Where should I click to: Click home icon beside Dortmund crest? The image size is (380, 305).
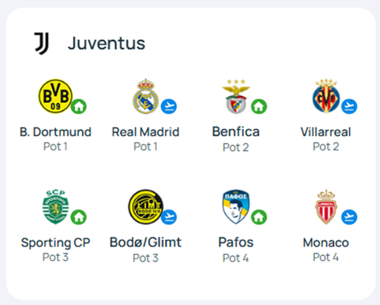tap(79, 106)
